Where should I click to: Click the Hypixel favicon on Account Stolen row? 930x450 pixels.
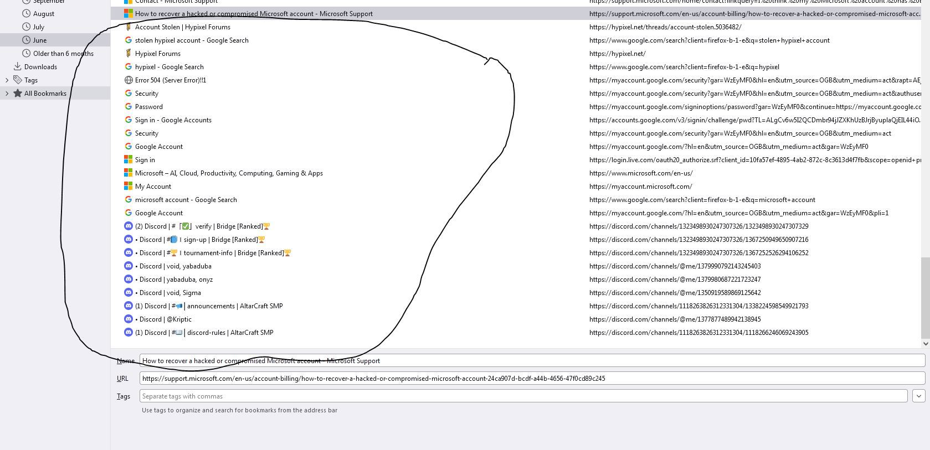pos(129,27)
